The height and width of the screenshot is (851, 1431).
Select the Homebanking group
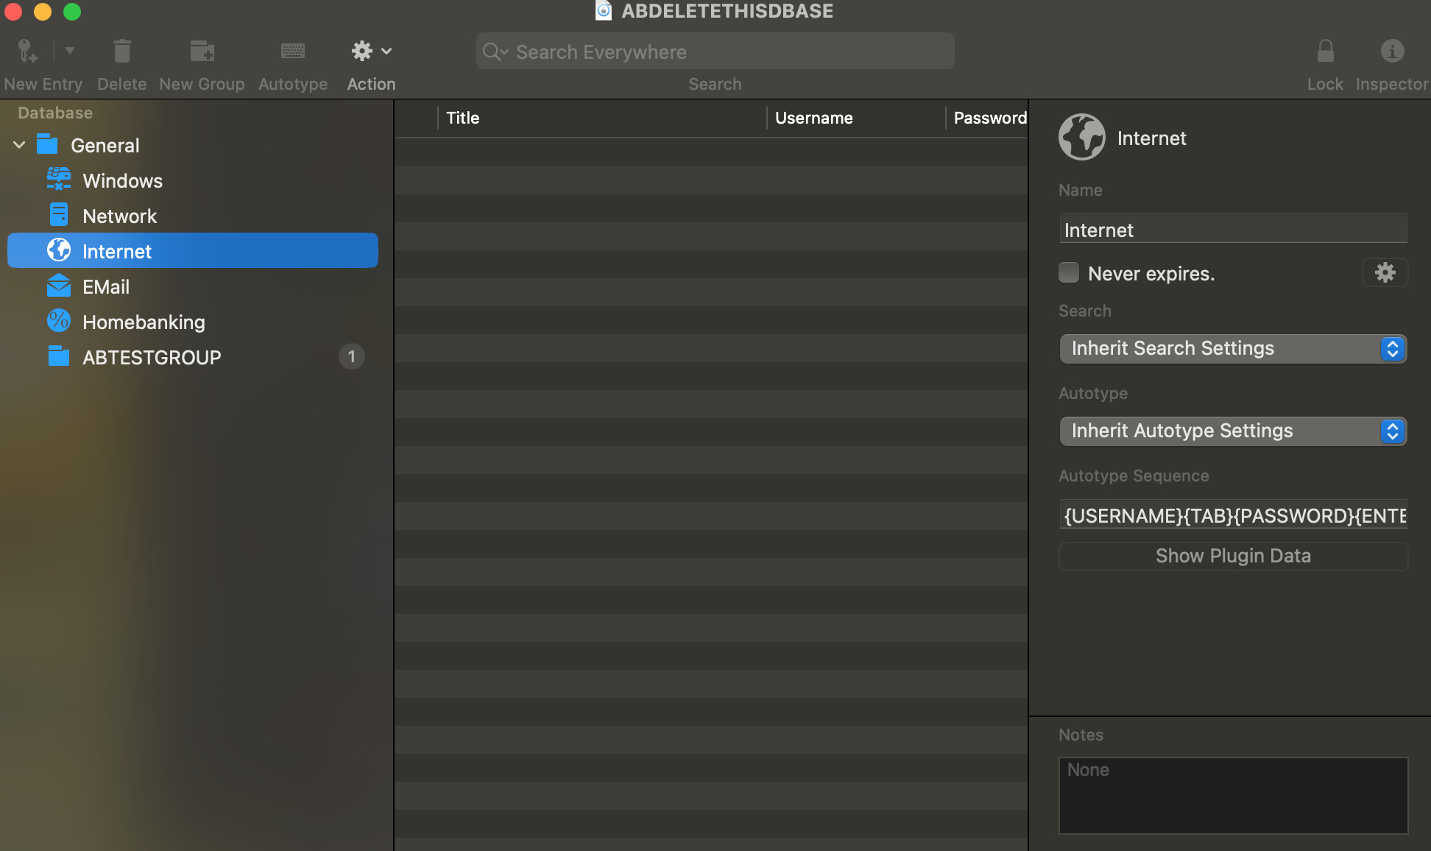144,322
